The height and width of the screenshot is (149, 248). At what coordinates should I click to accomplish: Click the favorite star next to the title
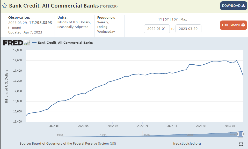point(4,6)
